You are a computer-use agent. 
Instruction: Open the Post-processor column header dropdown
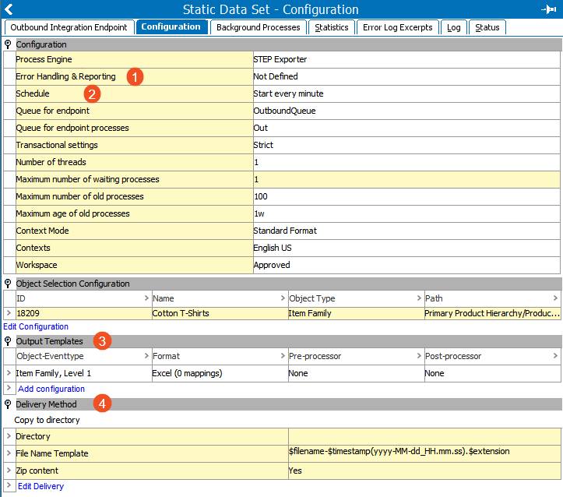click(x=555, y=356)
